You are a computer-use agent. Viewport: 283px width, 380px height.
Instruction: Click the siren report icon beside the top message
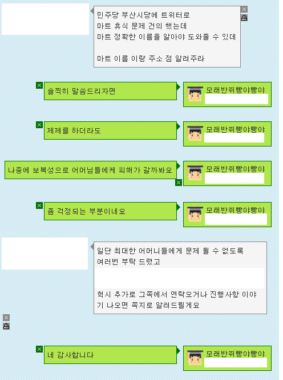244,18
